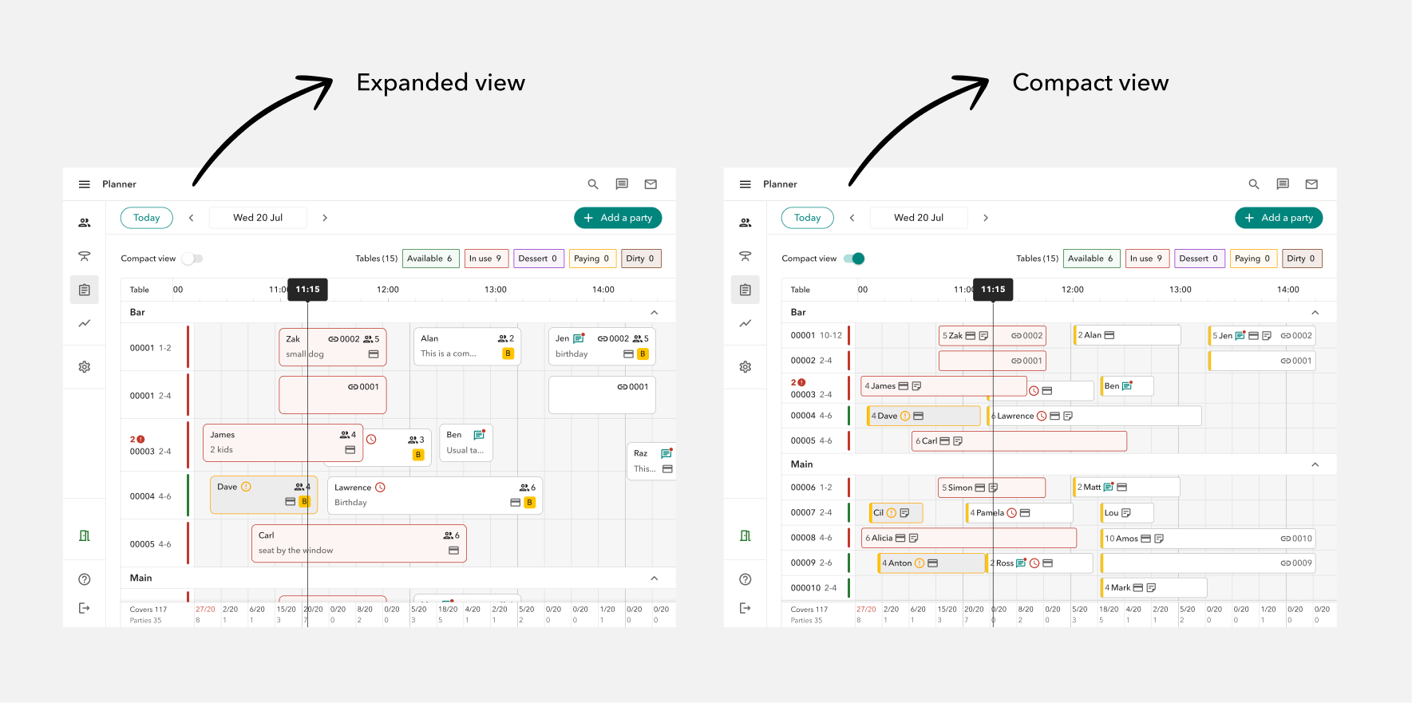Go to next day in expanded view planner
Screen dimensions: 1412x703
click(325, 218)
